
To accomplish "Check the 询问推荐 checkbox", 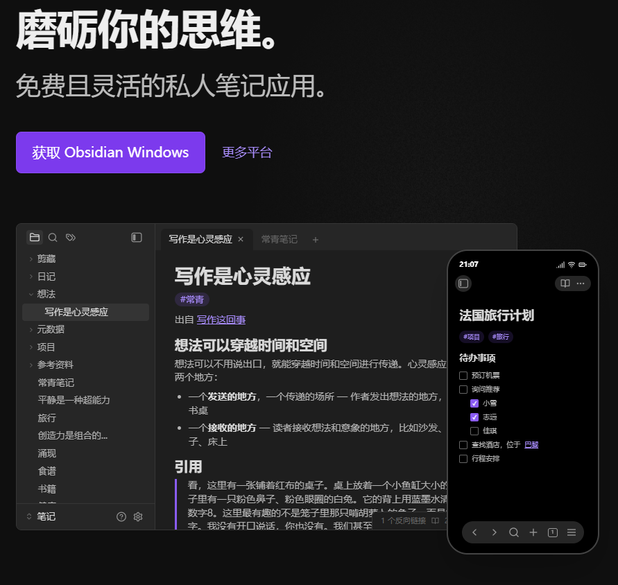I will click(x=463, y=390).
